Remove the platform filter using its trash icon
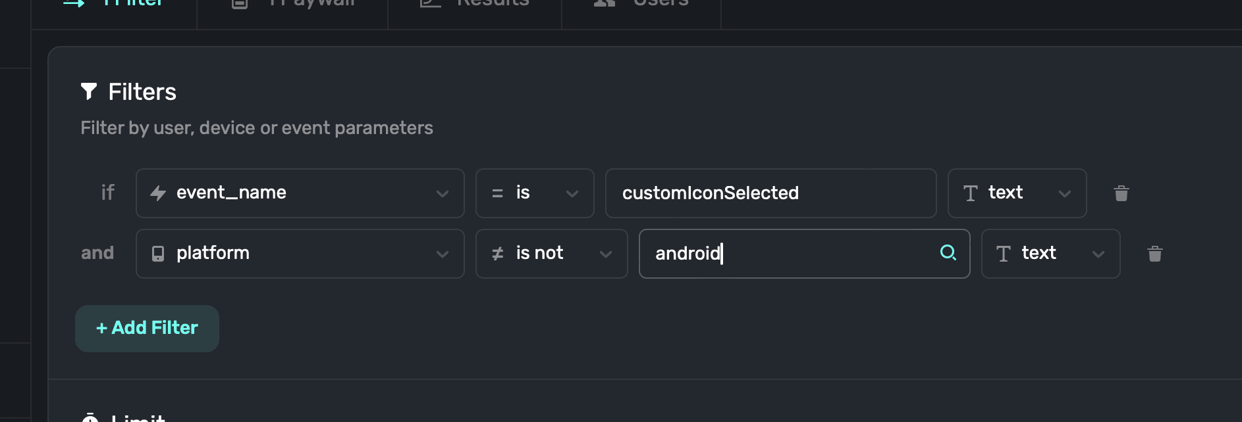The width and height of the screenshot is (1242, 422). coord(1154,254)
